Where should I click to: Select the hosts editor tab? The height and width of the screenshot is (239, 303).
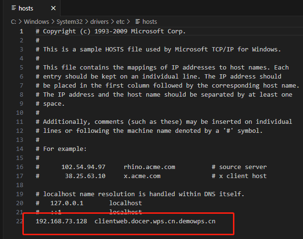[x=32, y=8]
